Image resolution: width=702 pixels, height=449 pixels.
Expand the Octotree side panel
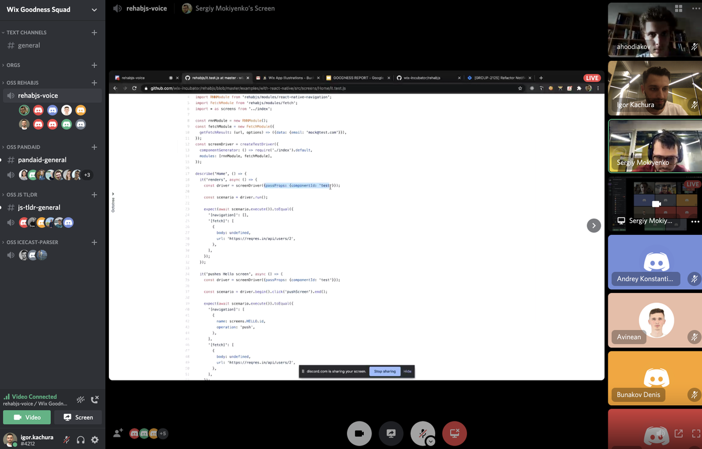tap(113, 202)
